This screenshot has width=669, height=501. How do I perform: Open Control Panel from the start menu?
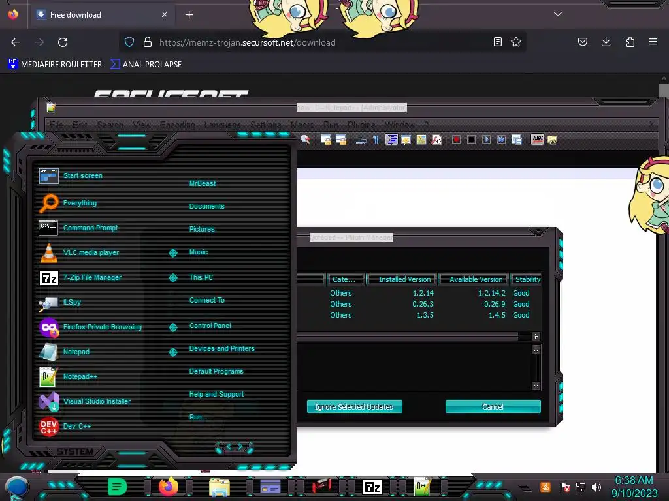click(x=210, y=326)
